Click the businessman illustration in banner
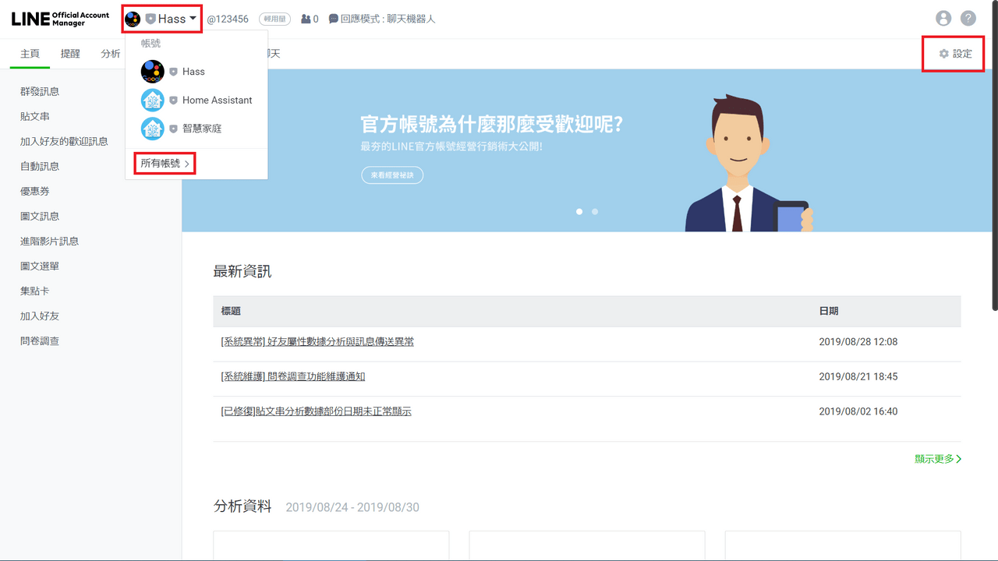The height and width of the screenshot is (561, 998). pos(748,164)
